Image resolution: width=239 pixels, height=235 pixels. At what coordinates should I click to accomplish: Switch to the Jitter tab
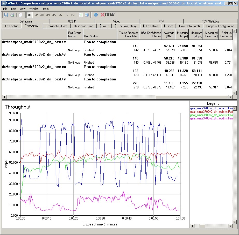coord(168,26)
